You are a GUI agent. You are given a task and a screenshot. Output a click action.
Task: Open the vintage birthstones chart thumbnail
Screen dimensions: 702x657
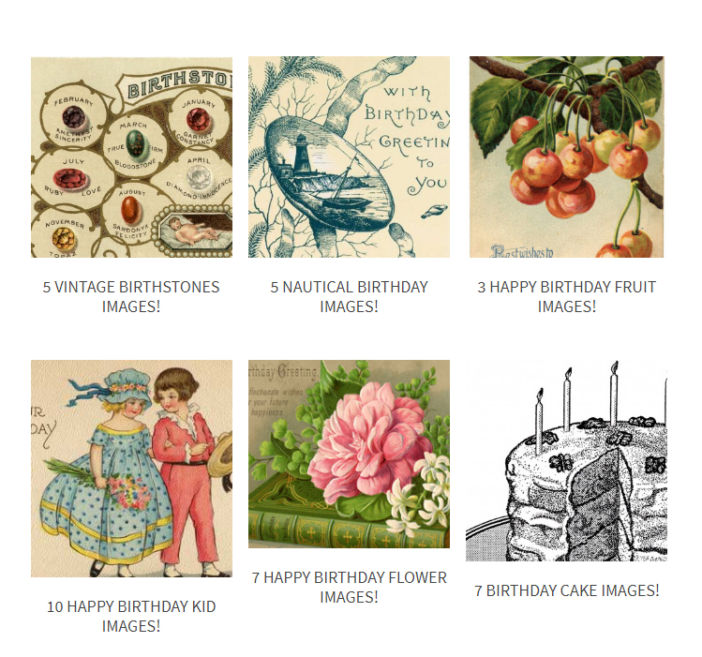pos(131,157)
